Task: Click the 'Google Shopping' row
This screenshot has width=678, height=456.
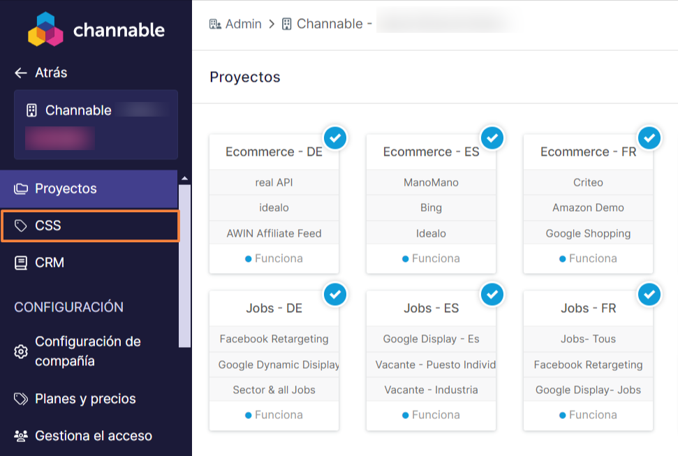Action: point(588,233)
